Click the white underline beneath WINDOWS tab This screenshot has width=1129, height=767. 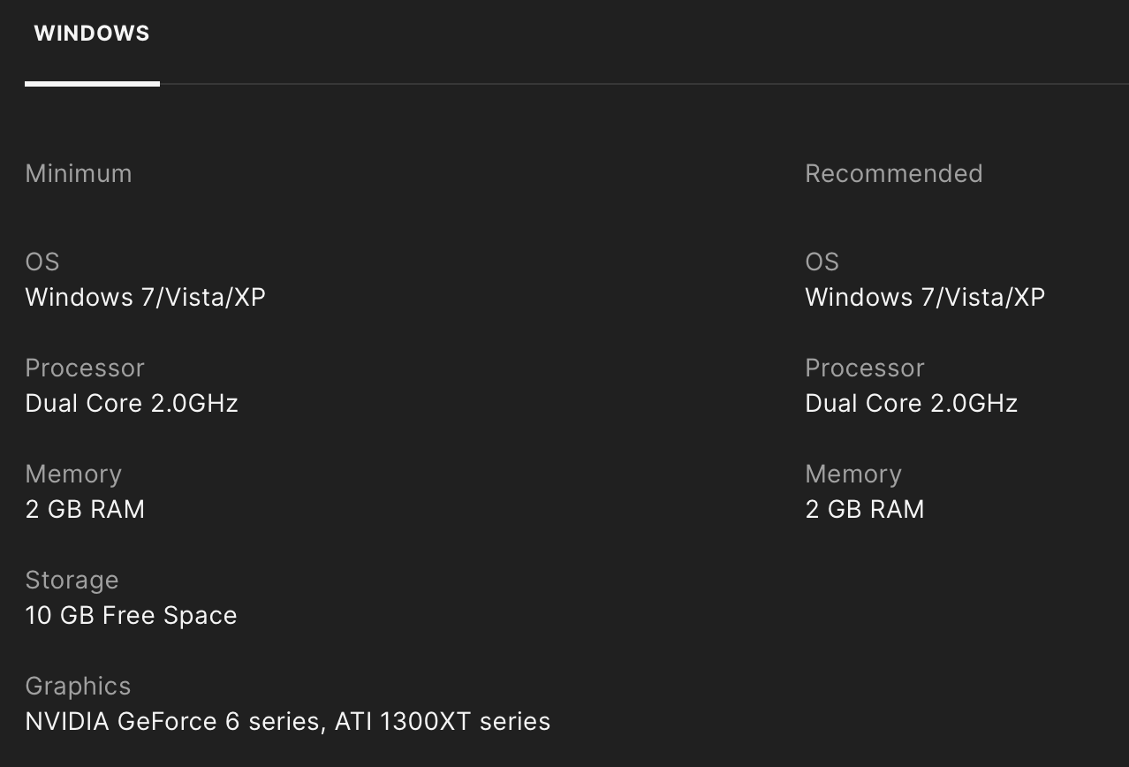[92, 84]
